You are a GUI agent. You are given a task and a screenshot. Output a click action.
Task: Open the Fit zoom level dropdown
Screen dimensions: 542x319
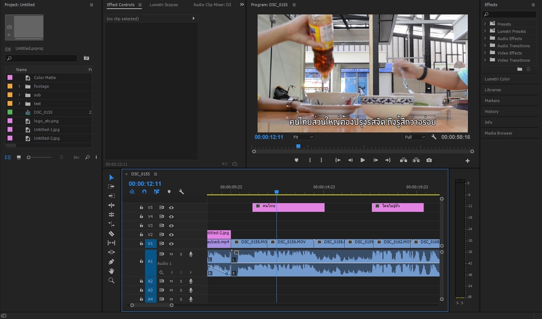(x=303, y=137)
